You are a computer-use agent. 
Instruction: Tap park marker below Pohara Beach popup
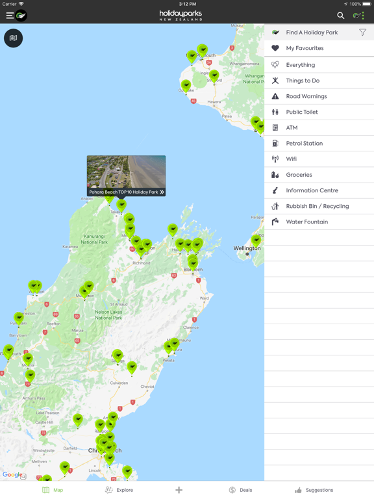(x=121, y=205)
